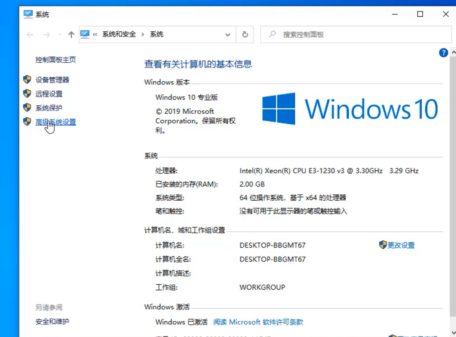Open 系统保护 link
The image size is (456, 337).
pos(49,108)
